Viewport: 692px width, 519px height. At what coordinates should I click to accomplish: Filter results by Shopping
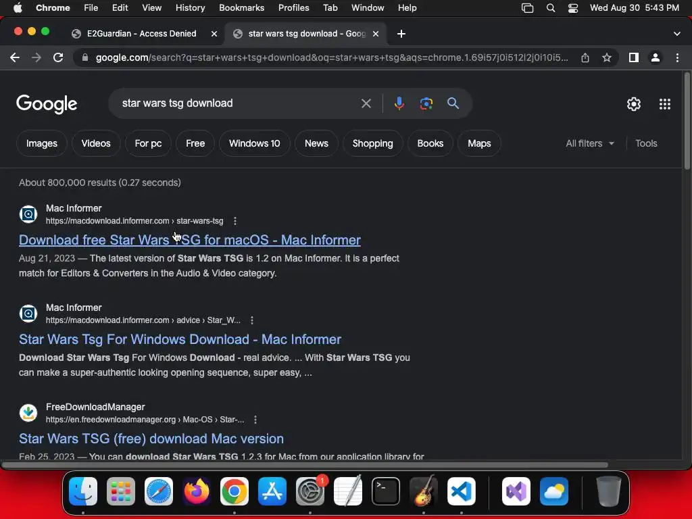click(372, 143)
